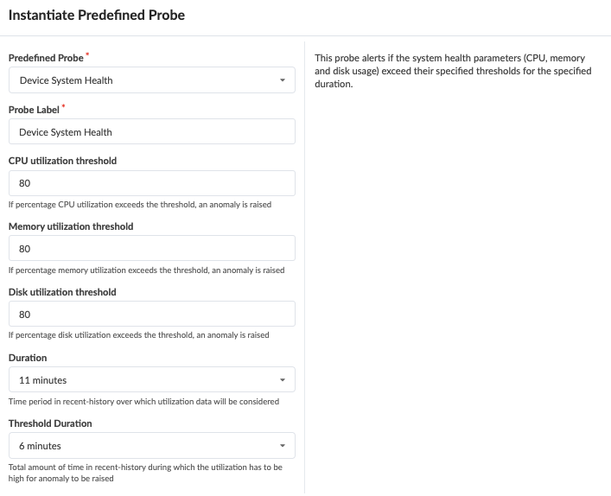Click the "Predefined Probe" field label
The image size is (611, 496).
pyautogui.click(x=46, y=58)
